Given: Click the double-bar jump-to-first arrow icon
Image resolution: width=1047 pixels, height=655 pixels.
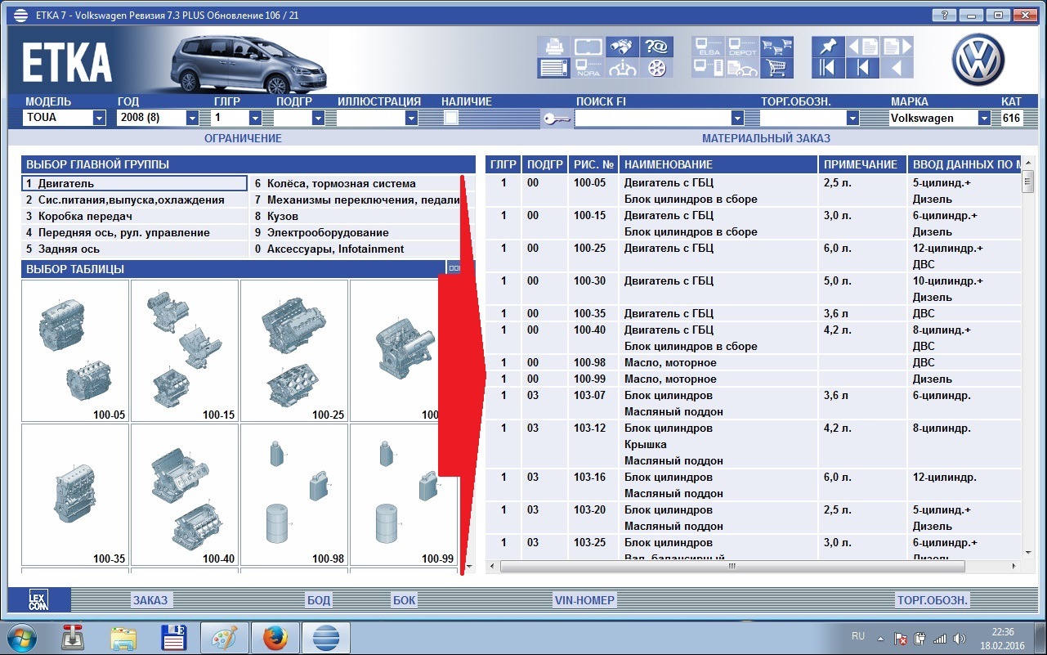Looking at the screenshot, I should tap(828, 68).
